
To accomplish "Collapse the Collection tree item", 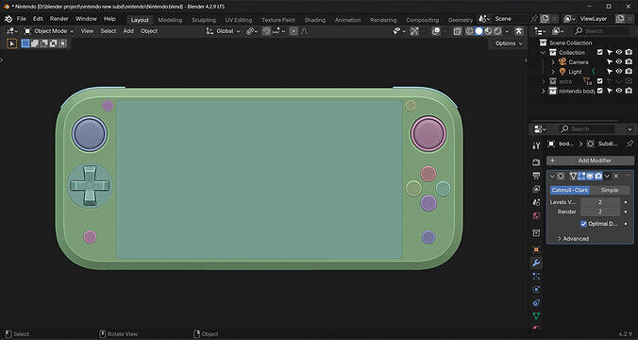I will coord(543,53).
